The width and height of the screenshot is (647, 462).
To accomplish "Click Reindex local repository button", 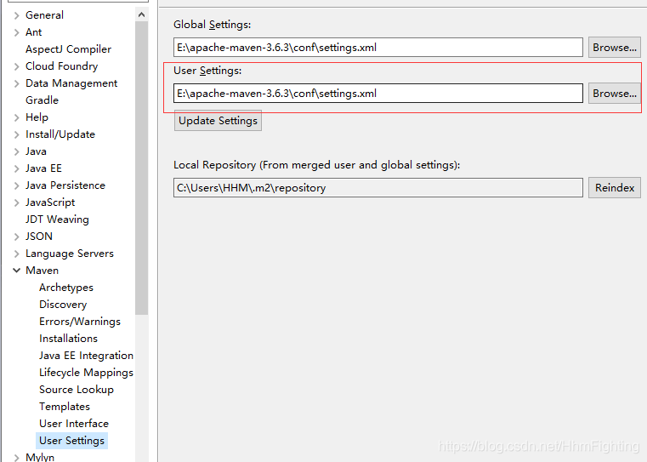I will (x=615, y=188).
